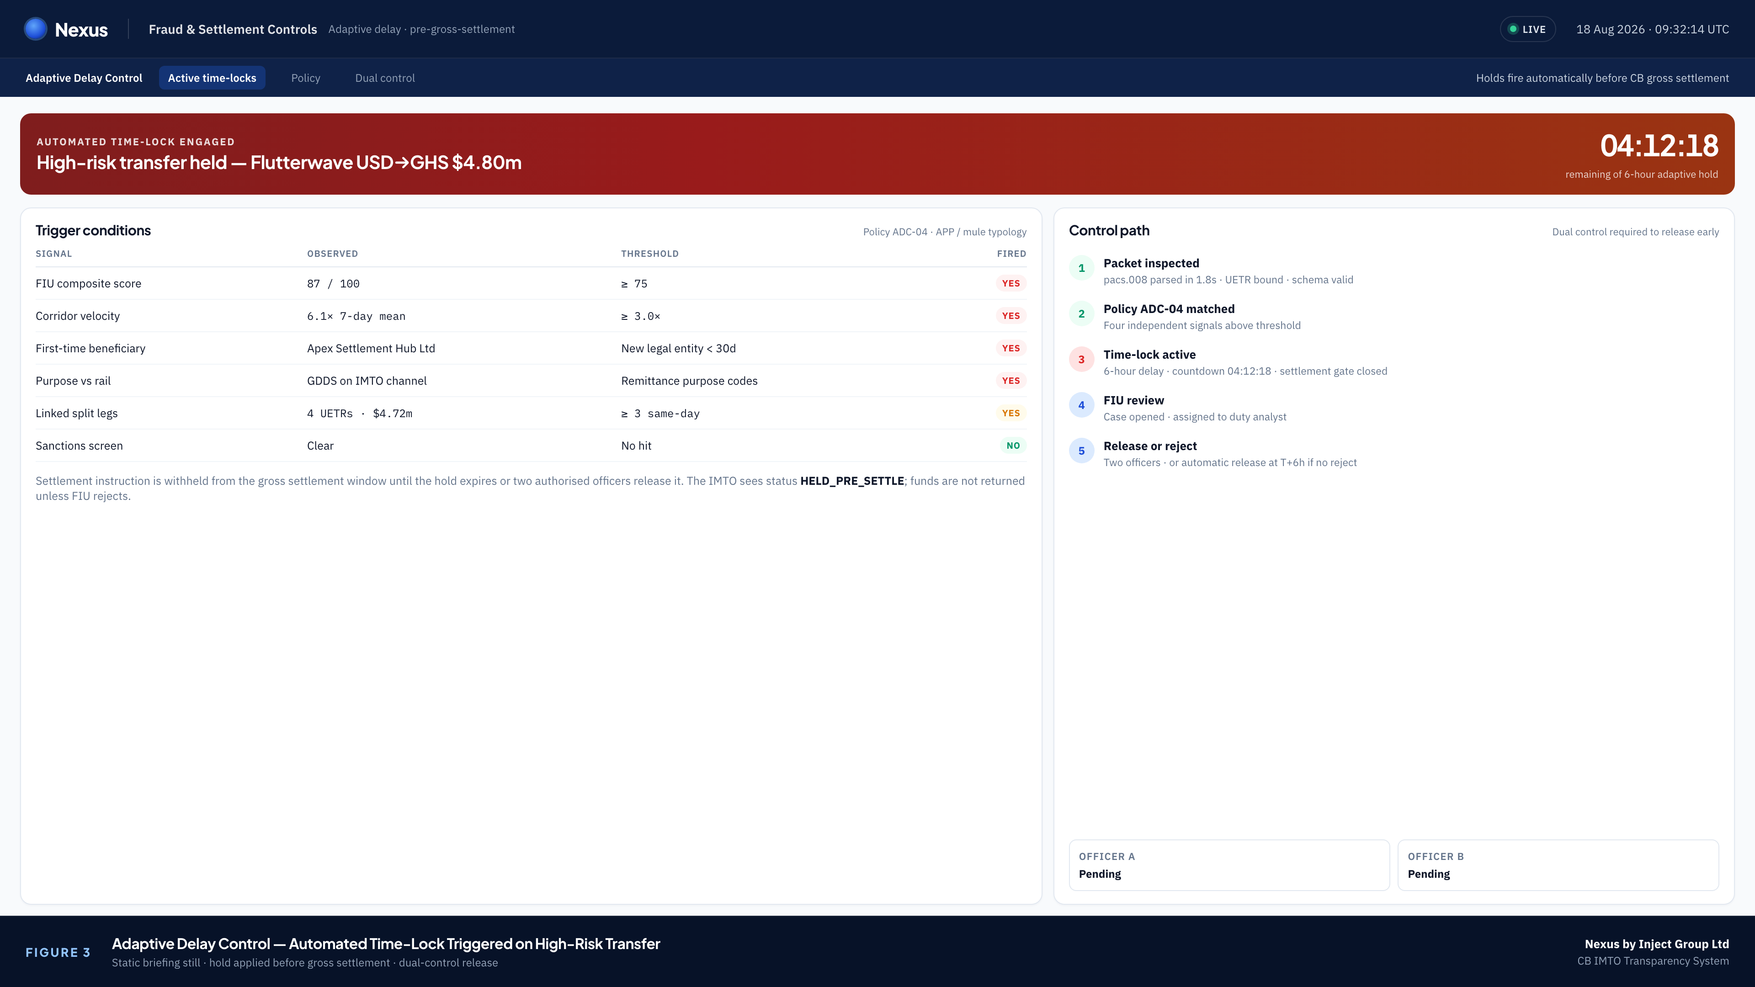Screen dimensions: 1755x987
Task: Select the Active time-locks tab
Action: pos(212,78)
